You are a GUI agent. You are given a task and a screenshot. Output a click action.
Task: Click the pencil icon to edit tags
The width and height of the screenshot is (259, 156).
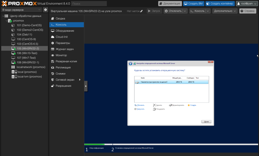pos(141,11)
